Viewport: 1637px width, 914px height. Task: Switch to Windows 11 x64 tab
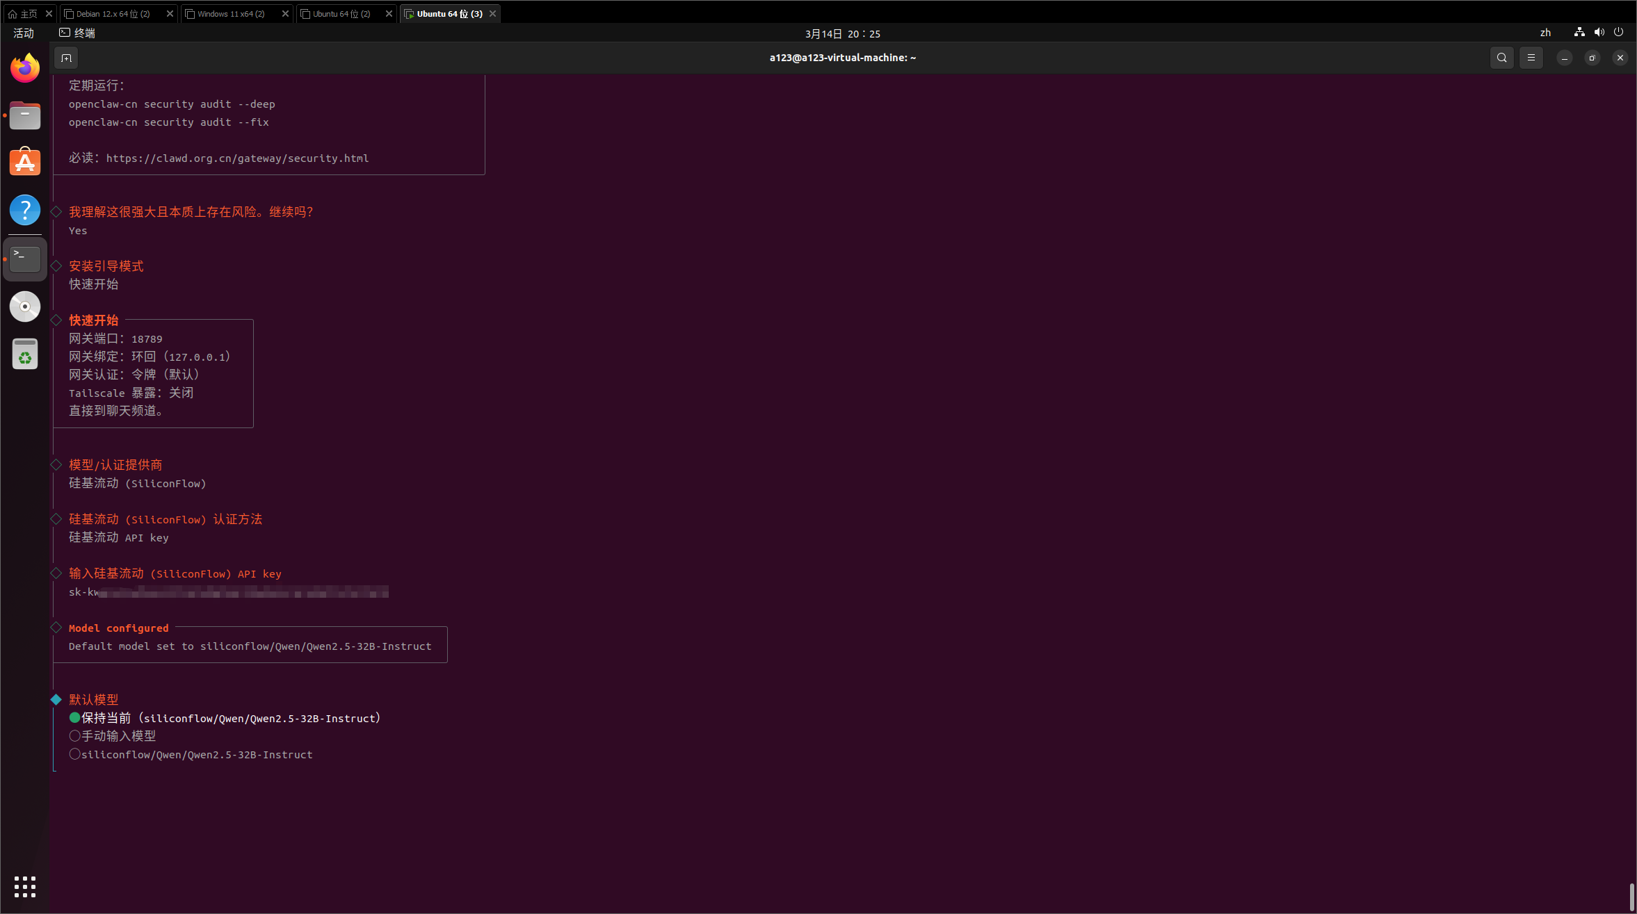click(231, 14)
